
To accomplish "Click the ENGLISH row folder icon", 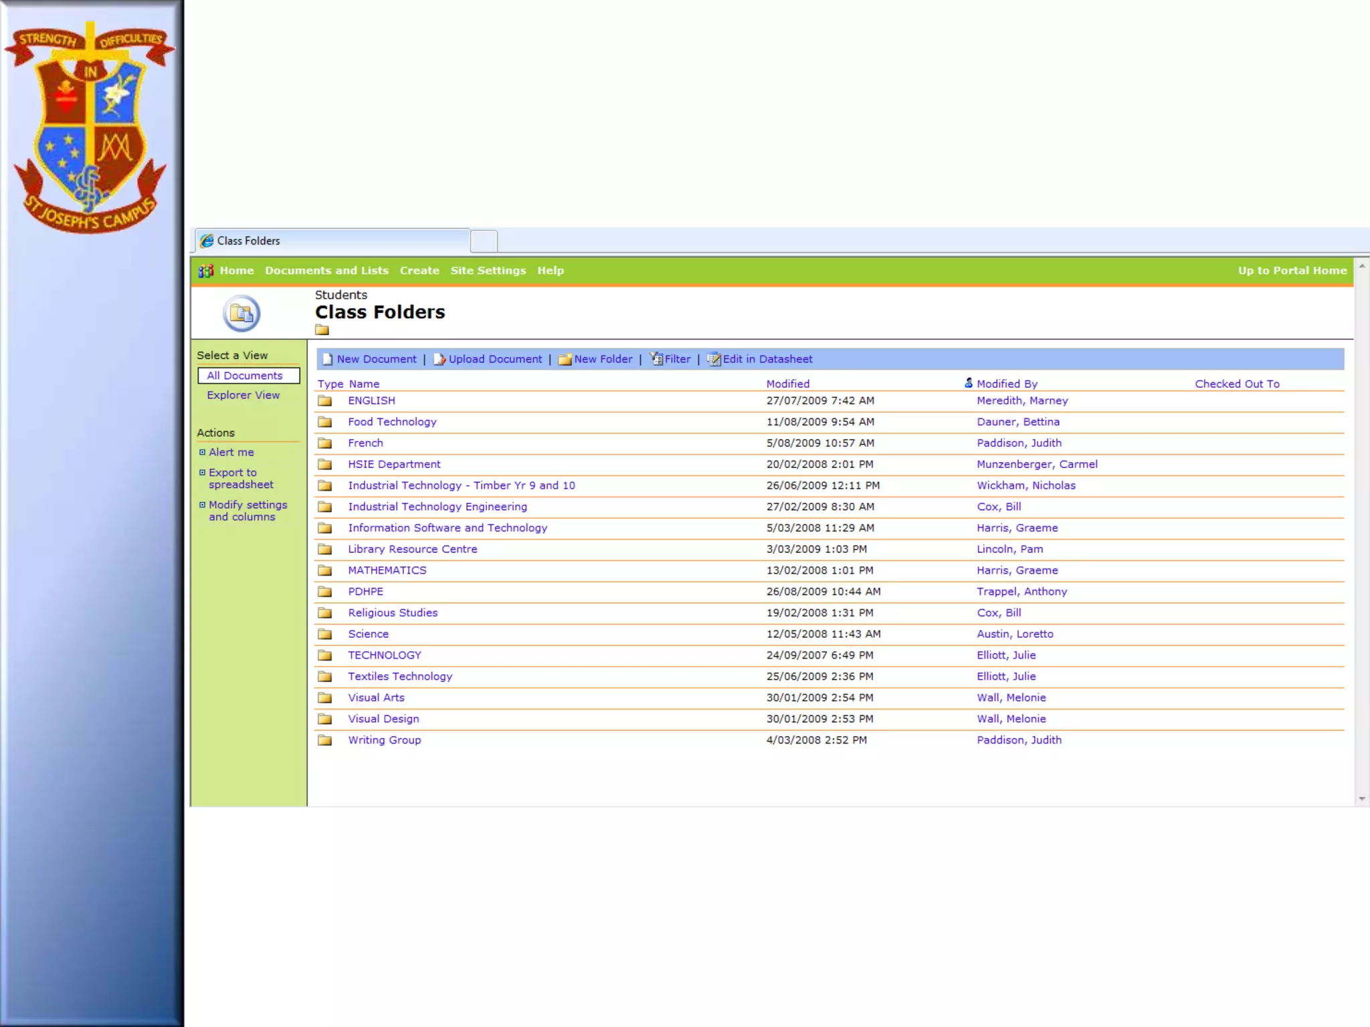I will (325, 401).
